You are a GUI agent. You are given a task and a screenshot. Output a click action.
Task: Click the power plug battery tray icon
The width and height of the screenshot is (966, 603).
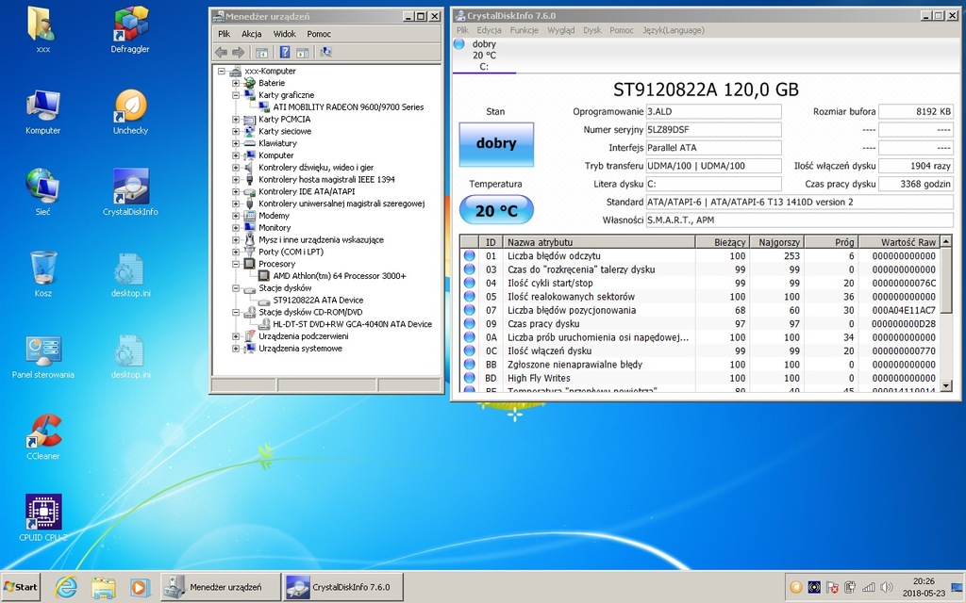click(x=850, y=587)
